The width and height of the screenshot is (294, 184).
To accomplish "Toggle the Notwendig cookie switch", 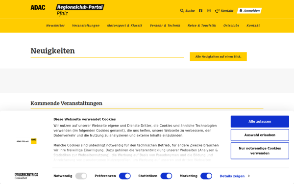I will [81, 176].
